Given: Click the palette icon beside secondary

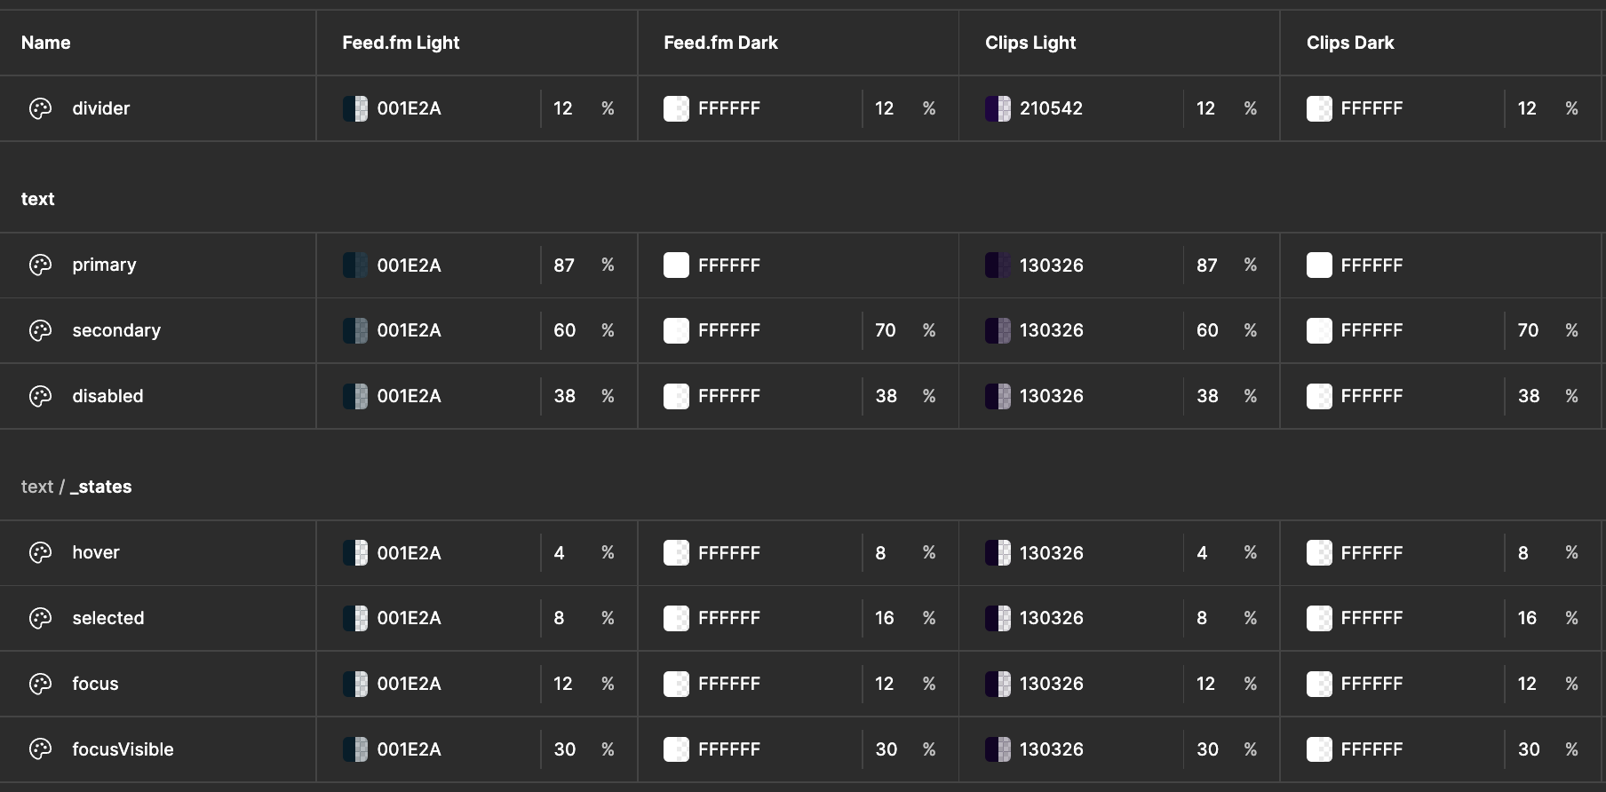Looking at the screenshot, I should pyautogui.click(x=41, y=330).
